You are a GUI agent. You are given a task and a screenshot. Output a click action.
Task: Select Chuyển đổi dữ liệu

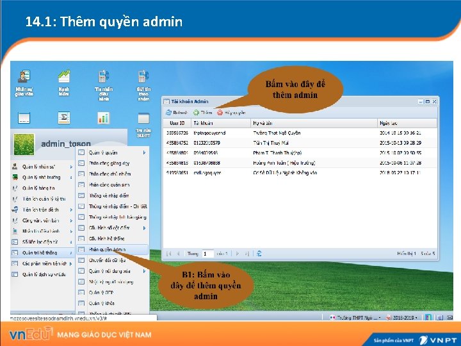[x=112, y=260]
